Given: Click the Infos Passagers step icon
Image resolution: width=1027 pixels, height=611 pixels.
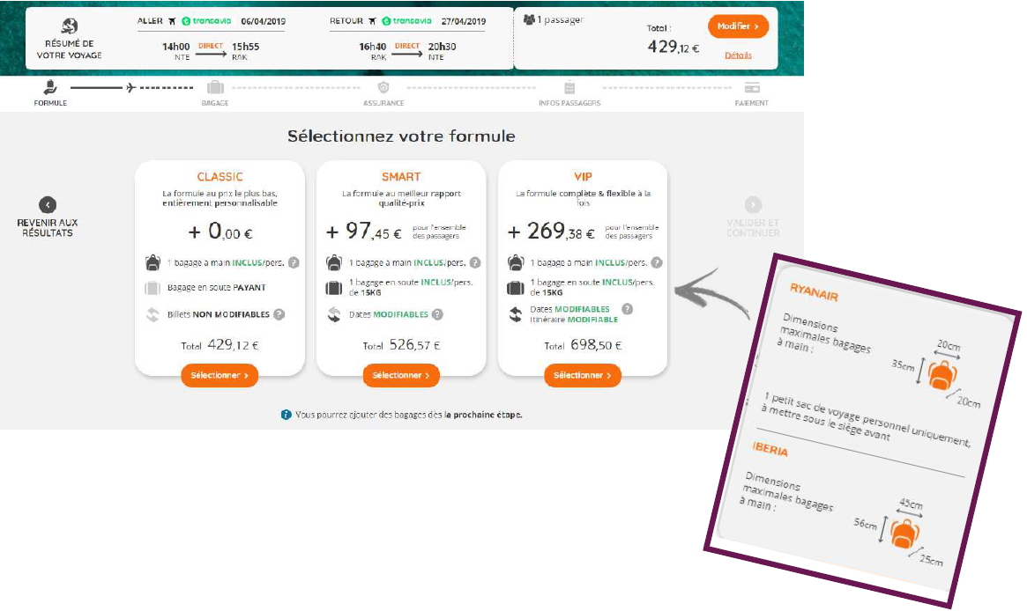Looking at the screenshot, I should (x=569, y=87).
